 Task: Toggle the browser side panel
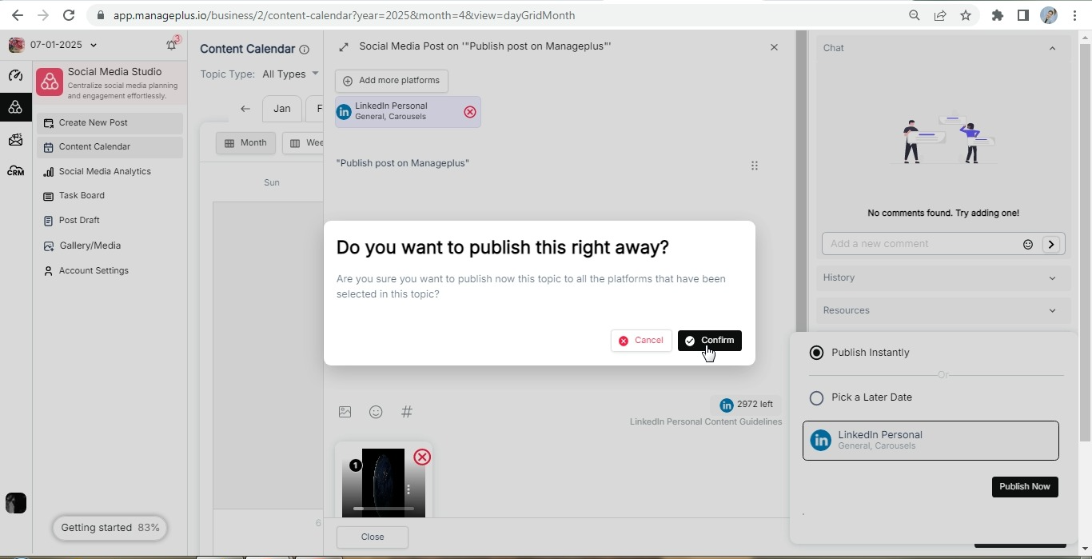(1023, 15)
